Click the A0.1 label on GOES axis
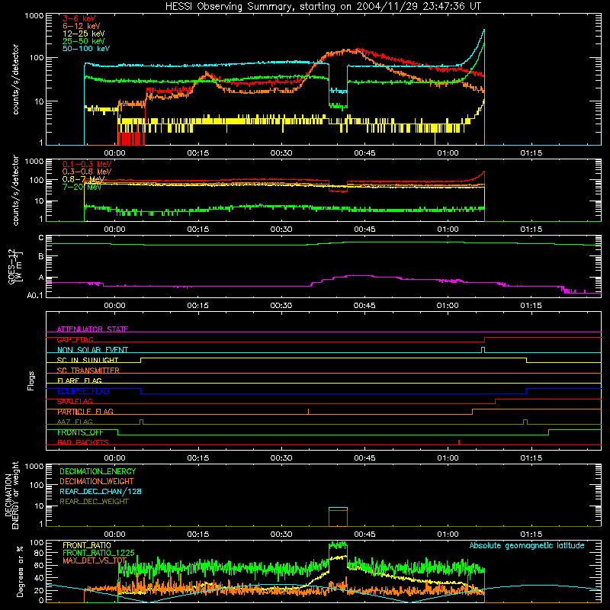610x610 pixels. (x=35, y=295)
